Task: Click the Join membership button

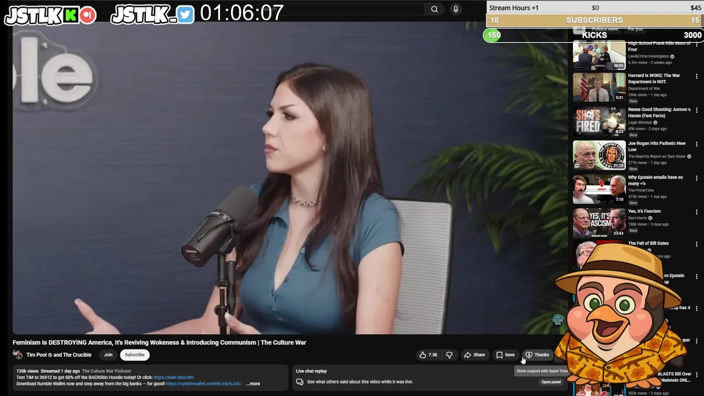Action: pyautogui.click(x=108, y=355)
